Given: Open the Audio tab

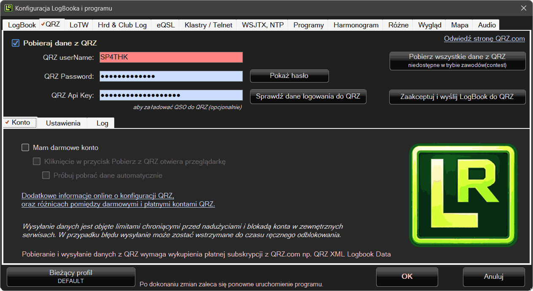Looking at the screenshot, I should coord(487,25).
